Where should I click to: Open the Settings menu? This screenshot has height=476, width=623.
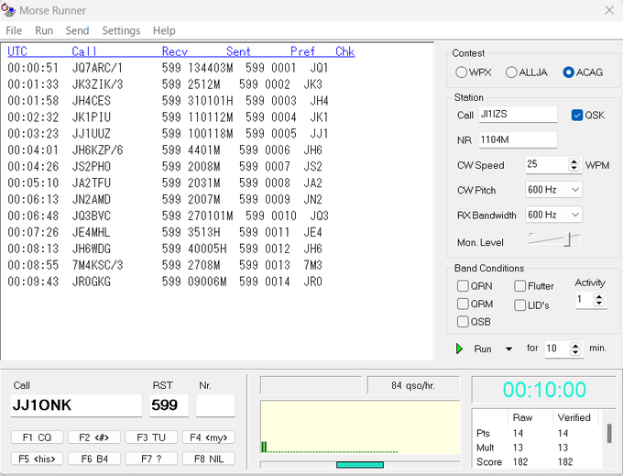coord(121,30)
